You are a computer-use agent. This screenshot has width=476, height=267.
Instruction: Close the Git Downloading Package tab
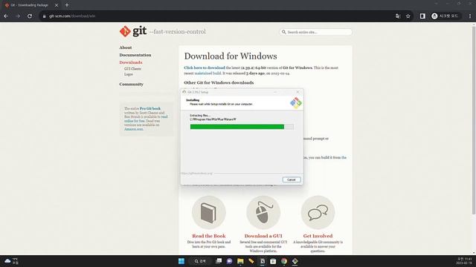(57, 5)
